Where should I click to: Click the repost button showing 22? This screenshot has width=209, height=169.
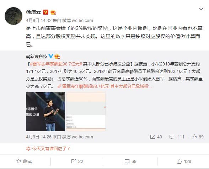pos(77,162)
